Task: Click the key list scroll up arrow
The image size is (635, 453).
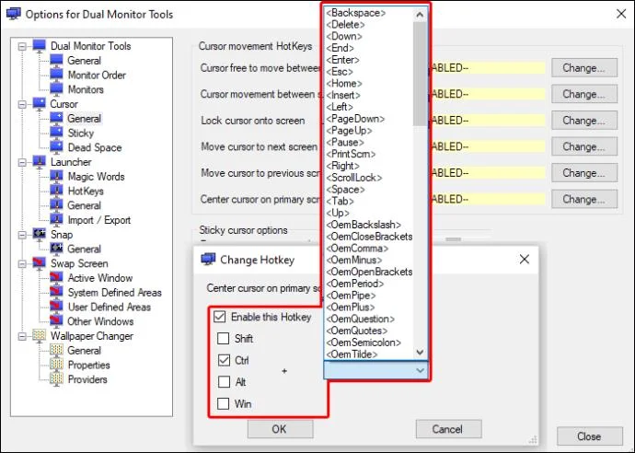Action: point(420,15)
